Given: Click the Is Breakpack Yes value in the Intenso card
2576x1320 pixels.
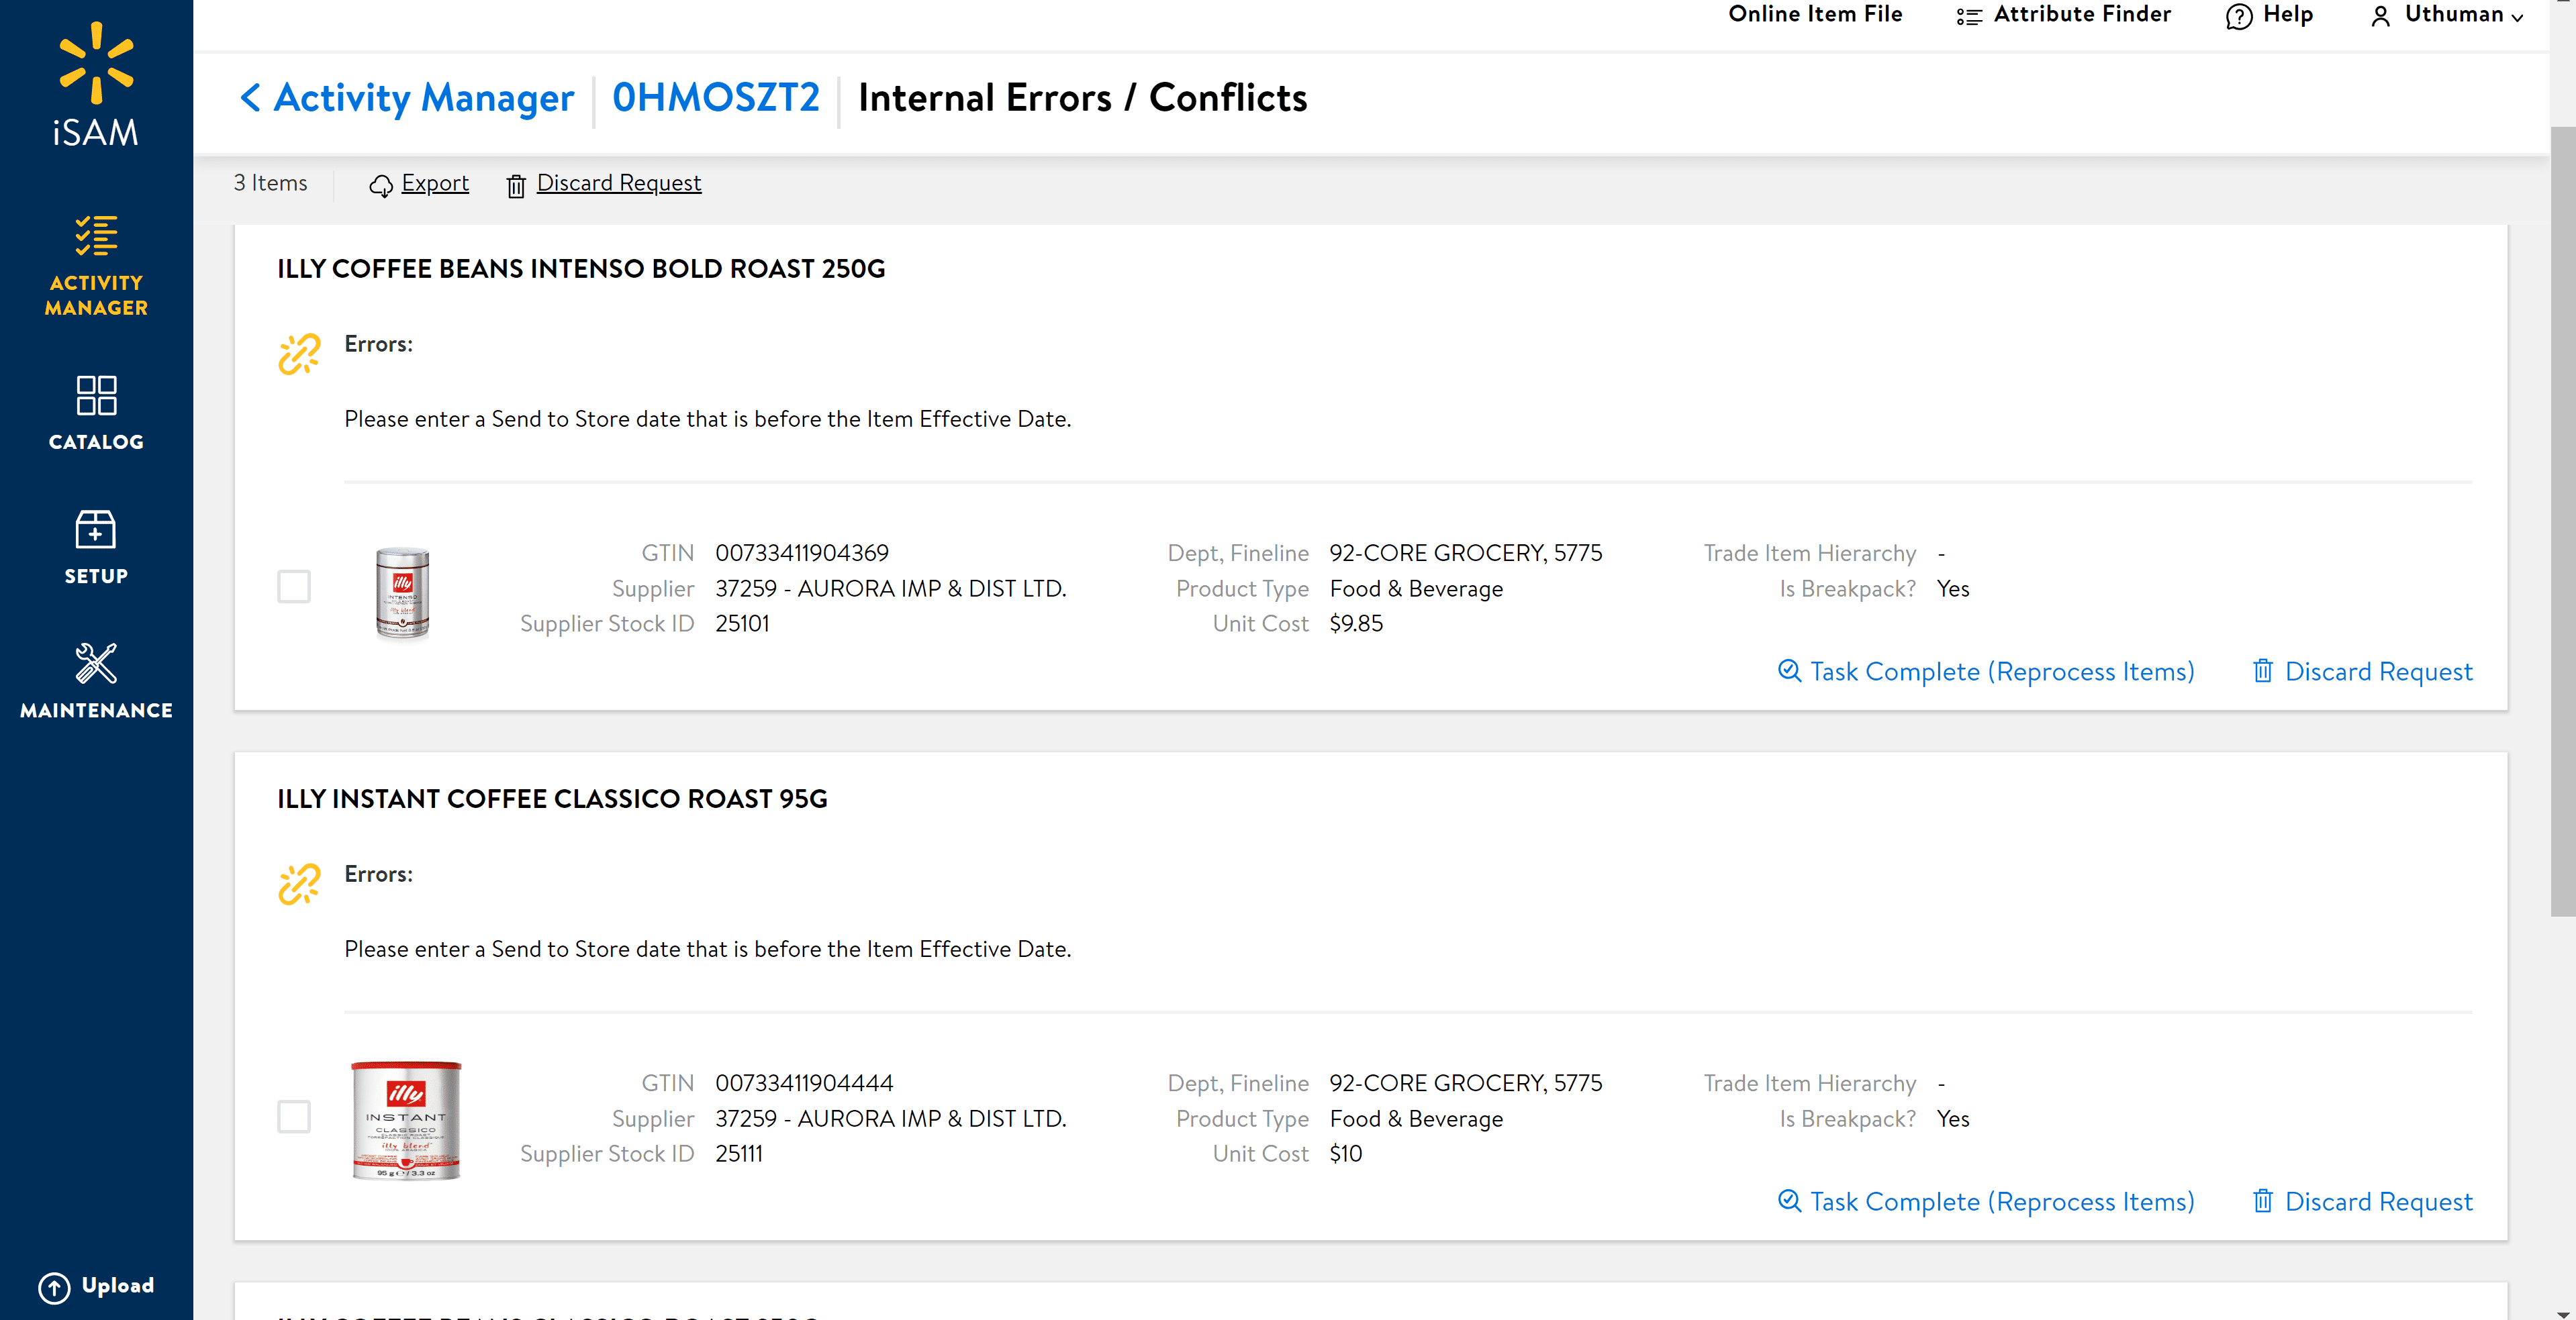Looking at the screenshot, I should coord(1953,589).
